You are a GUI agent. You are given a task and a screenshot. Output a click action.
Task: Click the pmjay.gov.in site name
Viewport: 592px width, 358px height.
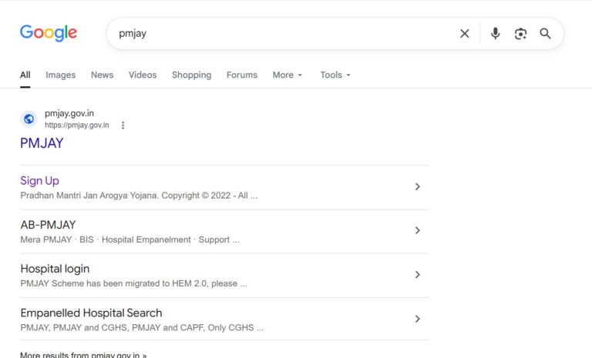pos(69,113)
